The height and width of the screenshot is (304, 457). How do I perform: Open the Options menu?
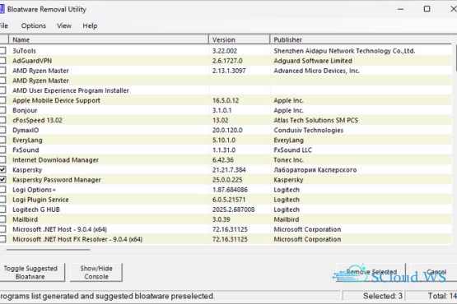click(x=34, y=26)
